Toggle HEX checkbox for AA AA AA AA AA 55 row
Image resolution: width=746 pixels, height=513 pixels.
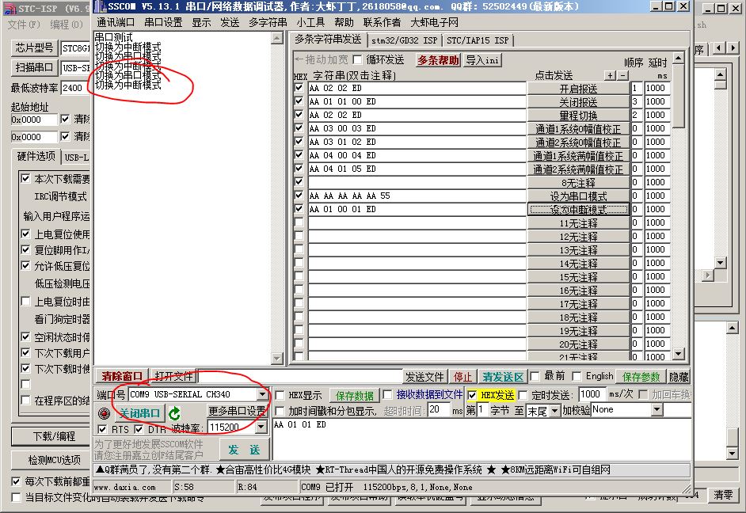(299, 195)
